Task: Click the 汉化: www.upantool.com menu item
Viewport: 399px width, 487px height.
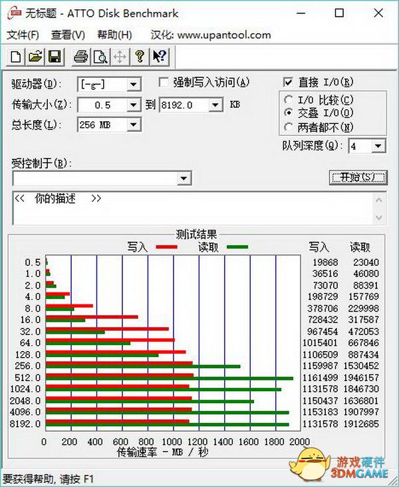Action: pos(211,35)
